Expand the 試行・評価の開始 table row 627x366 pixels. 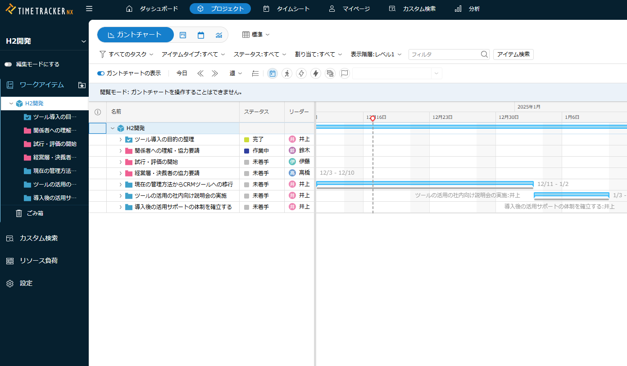(121, 162)
